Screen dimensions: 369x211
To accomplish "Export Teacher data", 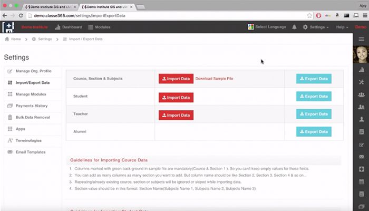I will click(314, 114).
